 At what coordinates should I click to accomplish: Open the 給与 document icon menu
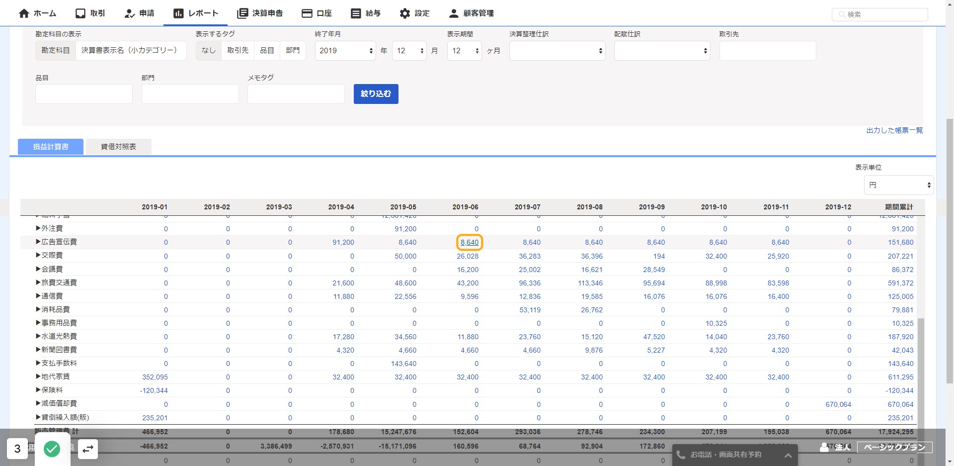coord(356,13)
